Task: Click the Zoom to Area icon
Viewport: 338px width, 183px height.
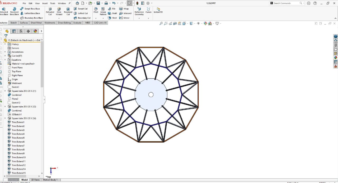Action: [x=166, y=24]
